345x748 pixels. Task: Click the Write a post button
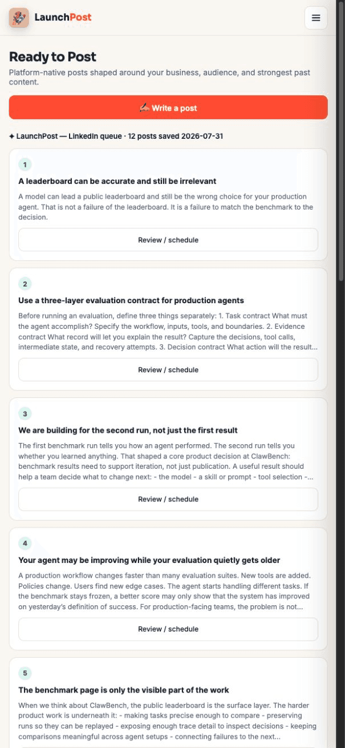(x=168, y=107)
